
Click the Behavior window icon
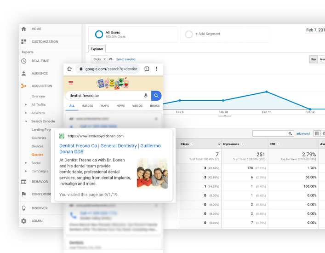[x=23, y=182]
